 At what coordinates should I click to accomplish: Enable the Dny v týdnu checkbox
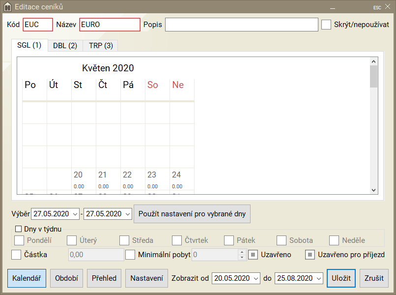pos(19,229)
